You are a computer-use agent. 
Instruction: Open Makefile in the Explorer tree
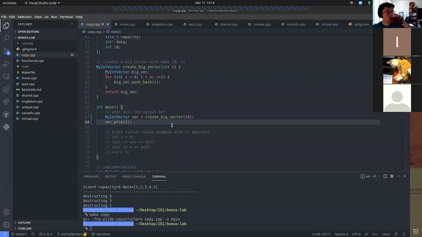pos(28,72)
